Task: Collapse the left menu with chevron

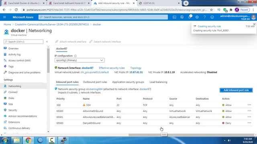Action: (x=47, y=42)
